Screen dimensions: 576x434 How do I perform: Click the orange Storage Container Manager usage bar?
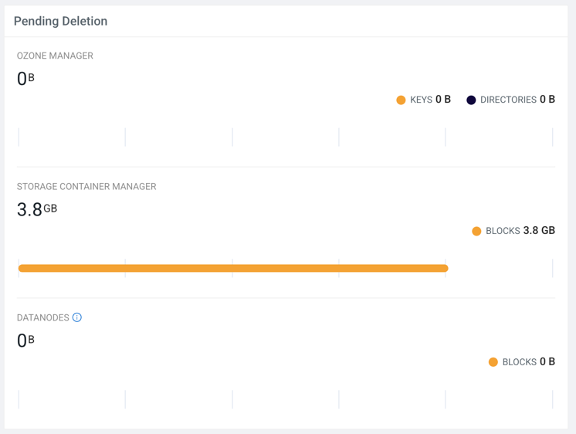point(232,269)
